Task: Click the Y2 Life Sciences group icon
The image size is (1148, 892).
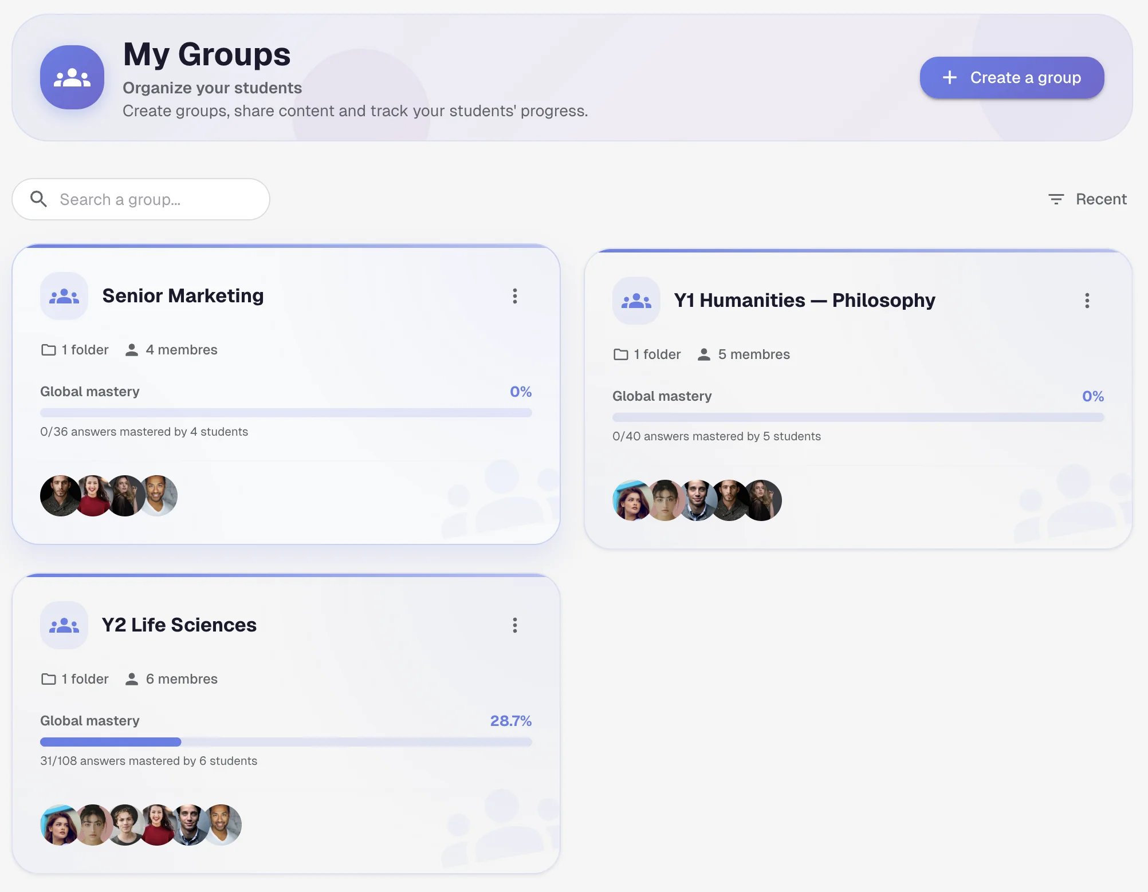Action: (64, 625)
